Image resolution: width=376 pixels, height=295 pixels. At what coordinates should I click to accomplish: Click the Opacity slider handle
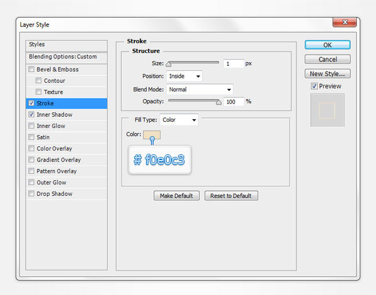point(219,102)
